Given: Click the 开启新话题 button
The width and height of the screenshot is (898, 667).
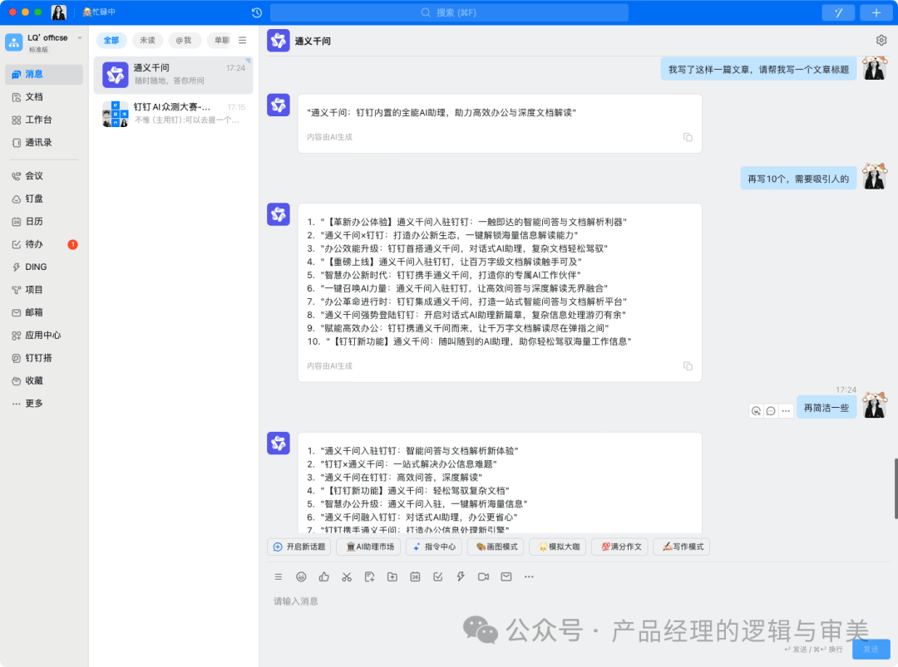Looking at the screenshot, I should pyautogui.click(x=299, y=547).
